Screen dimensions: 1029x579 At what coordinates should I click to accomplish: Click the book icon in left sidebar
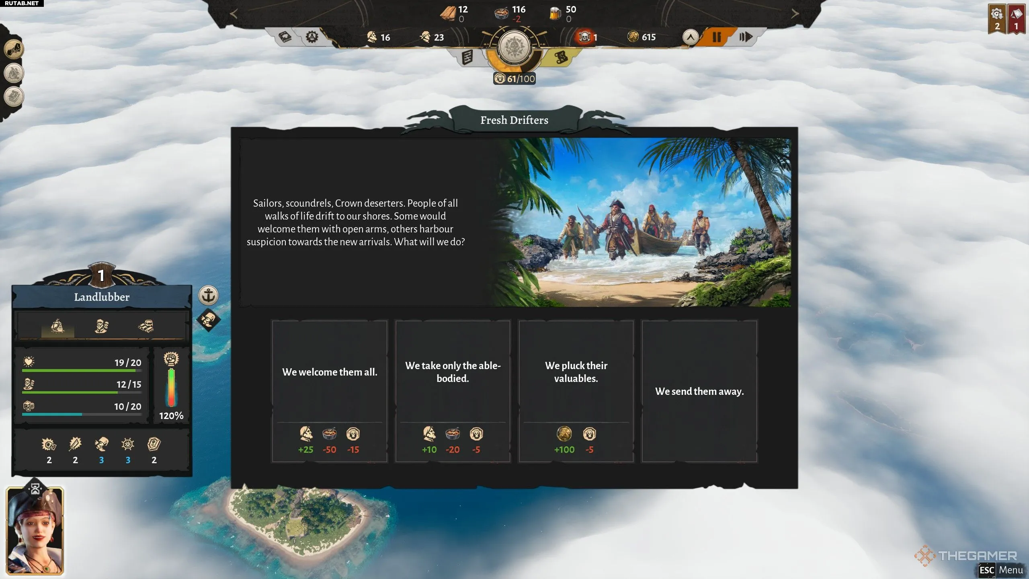[14, 97]
